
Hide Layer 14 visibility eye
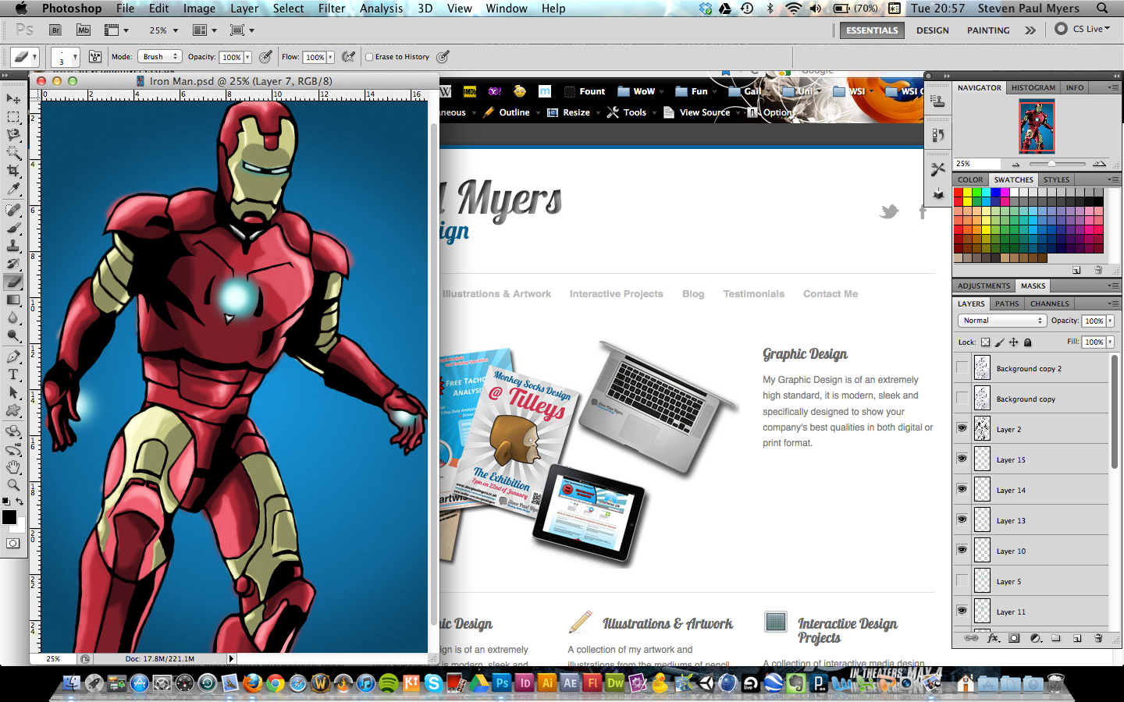(x=962, y=490)
